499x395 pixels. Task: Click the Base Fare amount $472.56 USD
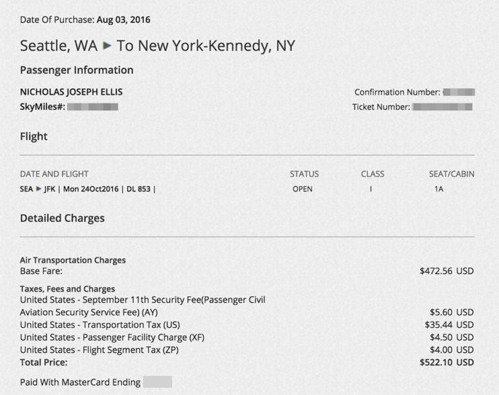[x=446, y=271]
